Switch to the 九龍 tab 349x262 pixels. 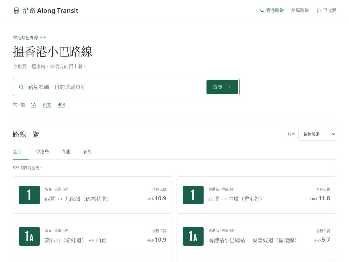click(66, 152)
